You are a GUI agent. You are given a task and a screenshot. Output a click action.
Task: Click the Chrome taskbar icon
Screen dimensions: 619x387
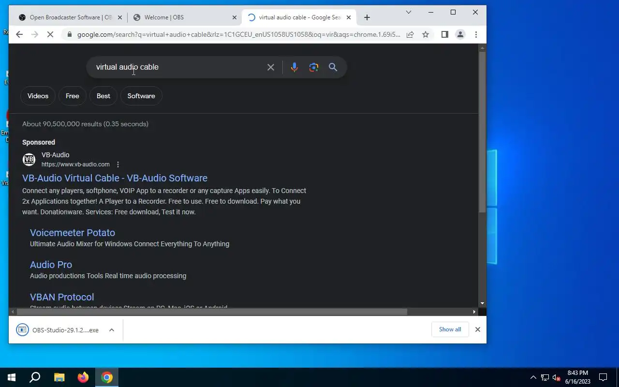(107, 377)
